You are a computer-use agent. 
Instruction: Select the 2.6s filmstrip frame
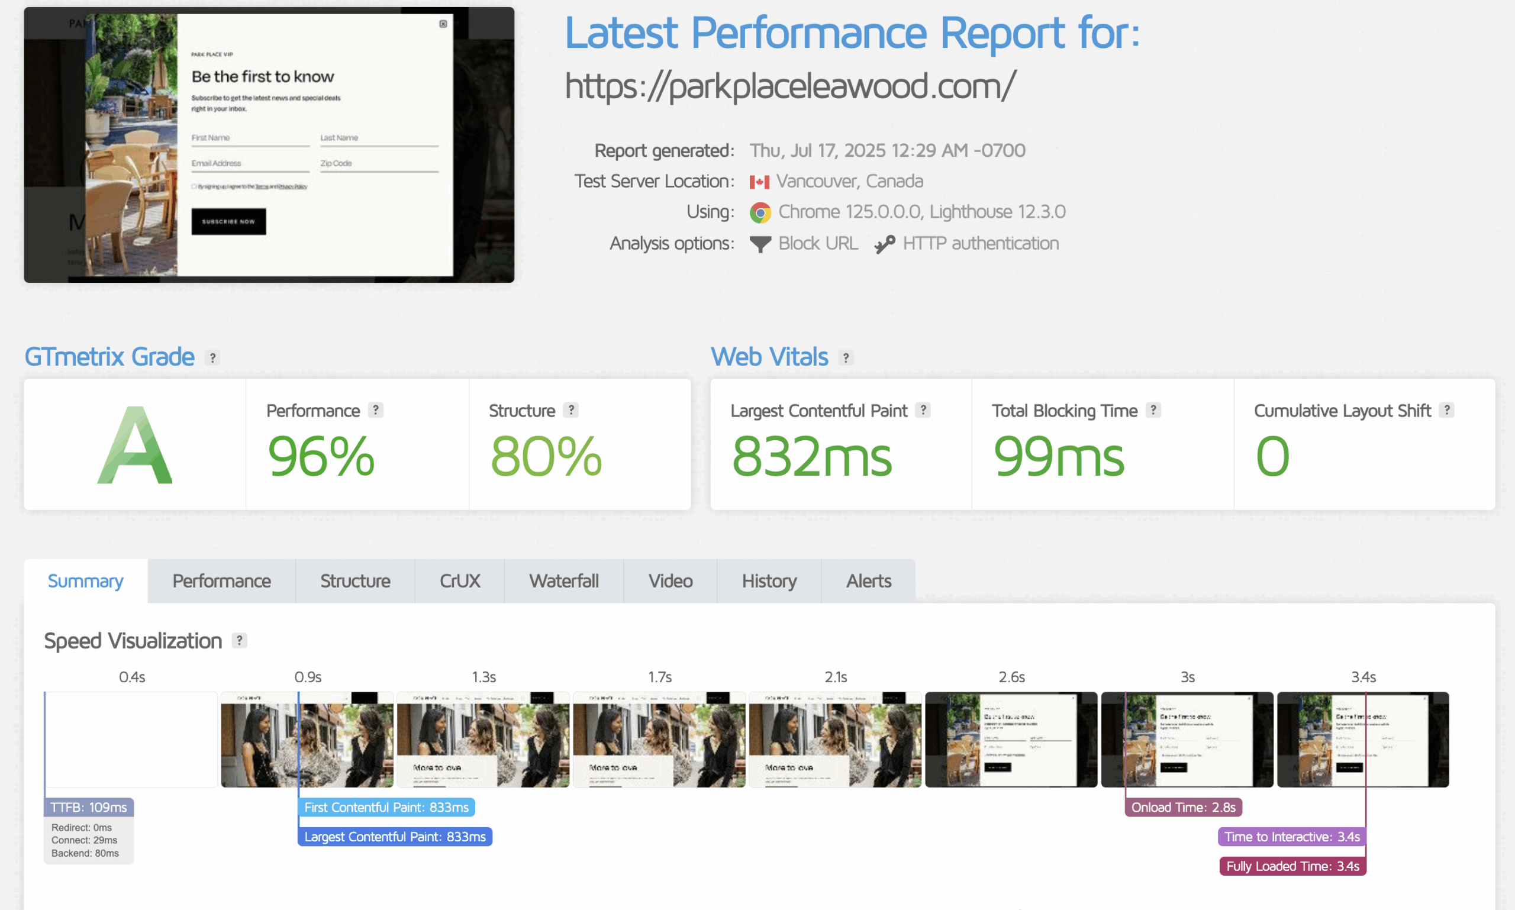coord(1011,740)
